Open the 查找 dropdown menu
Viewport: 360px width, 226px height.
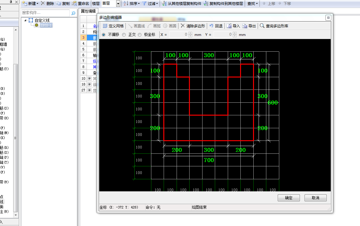tap(252, 3)
